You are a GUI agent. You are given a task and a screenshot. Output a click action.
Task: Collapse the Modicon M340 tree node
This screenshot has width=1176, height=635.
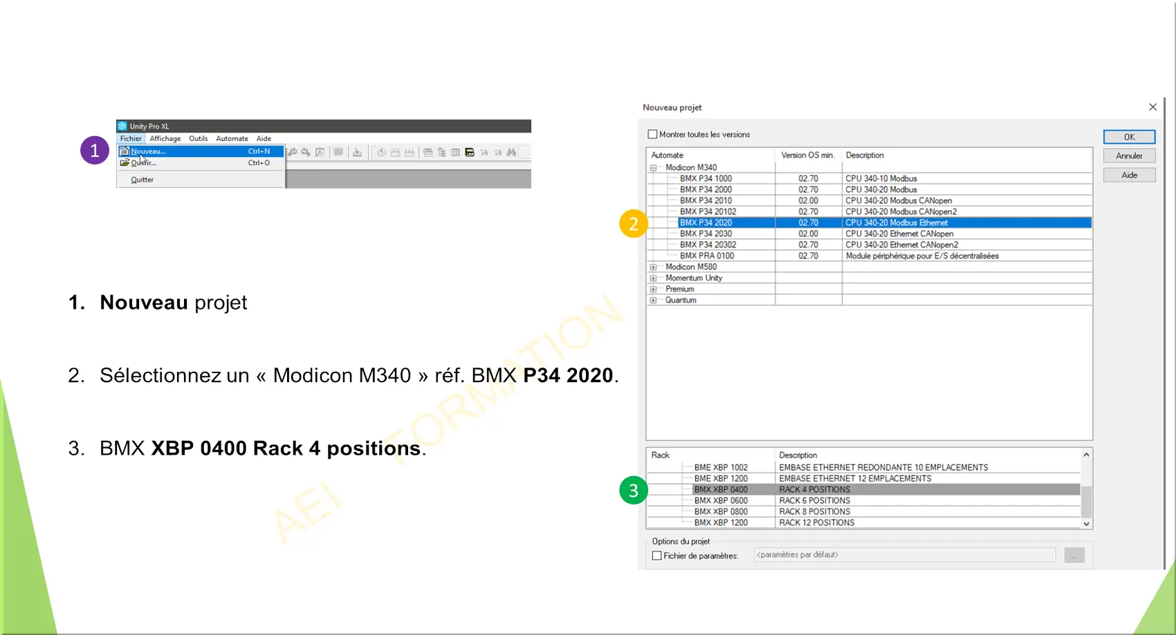pyautogui.click(x=653, y=168)
